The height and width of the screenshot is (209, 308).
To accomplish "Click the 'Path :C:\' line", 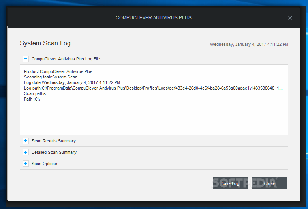I will tap(32, 99).
